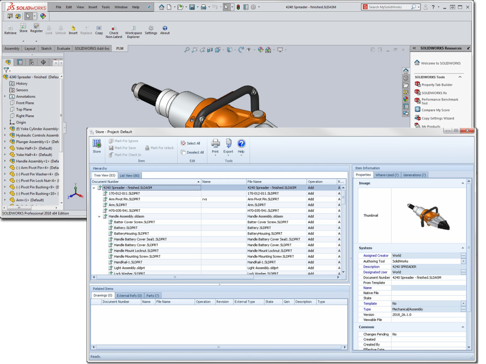486x364 pixels.
Task: Expand Annotations in feature tree
Action: [5, 97]
